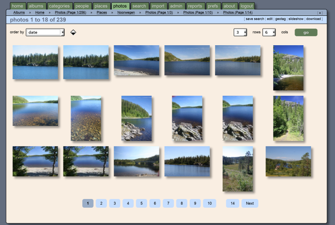Click the logout tab
The width and height of the screenshot is (335, 225).
(x=247, y=6)
